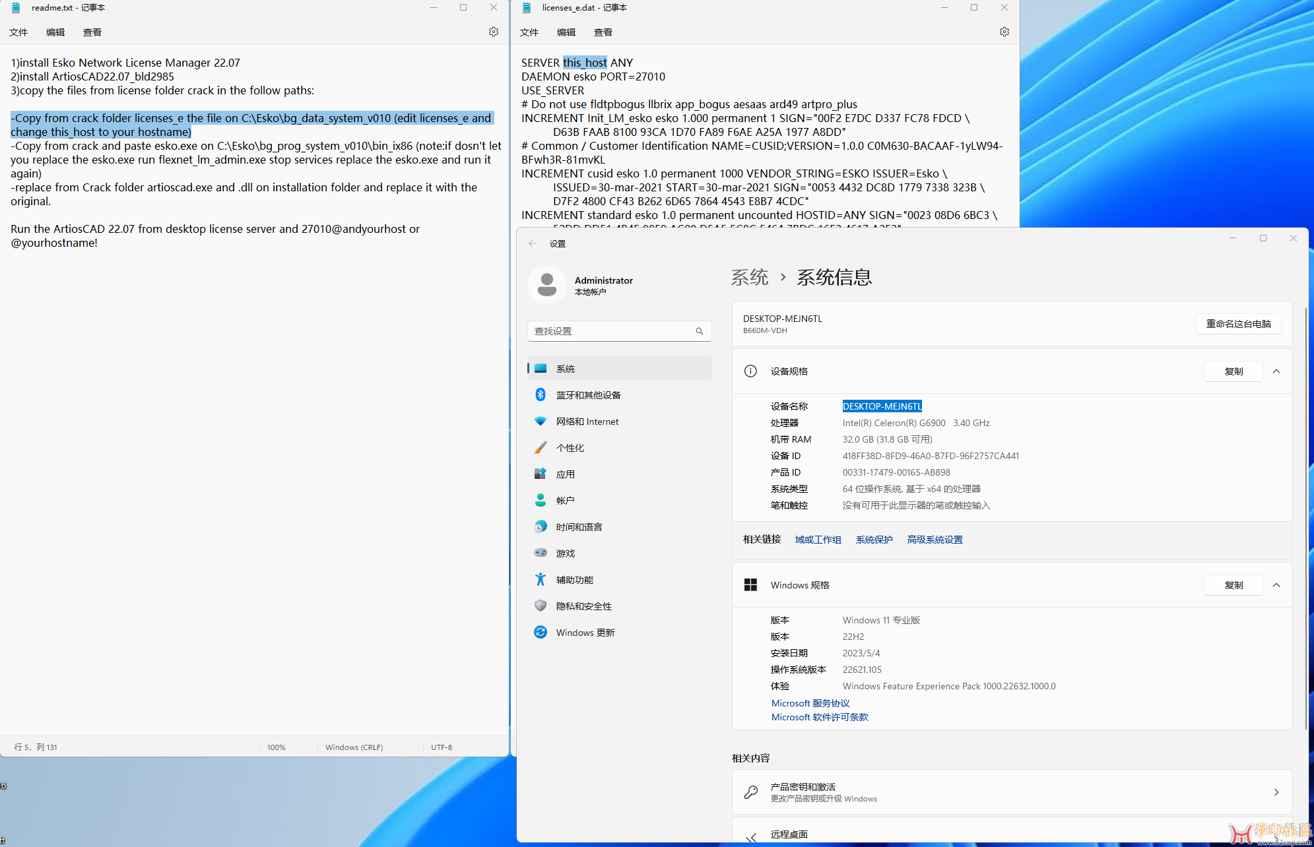The width and height of the screenshot is (1314, 847).
Task: Click USE_SERVER line in licenses_e.dat
Action: click(x=552, y=90)
